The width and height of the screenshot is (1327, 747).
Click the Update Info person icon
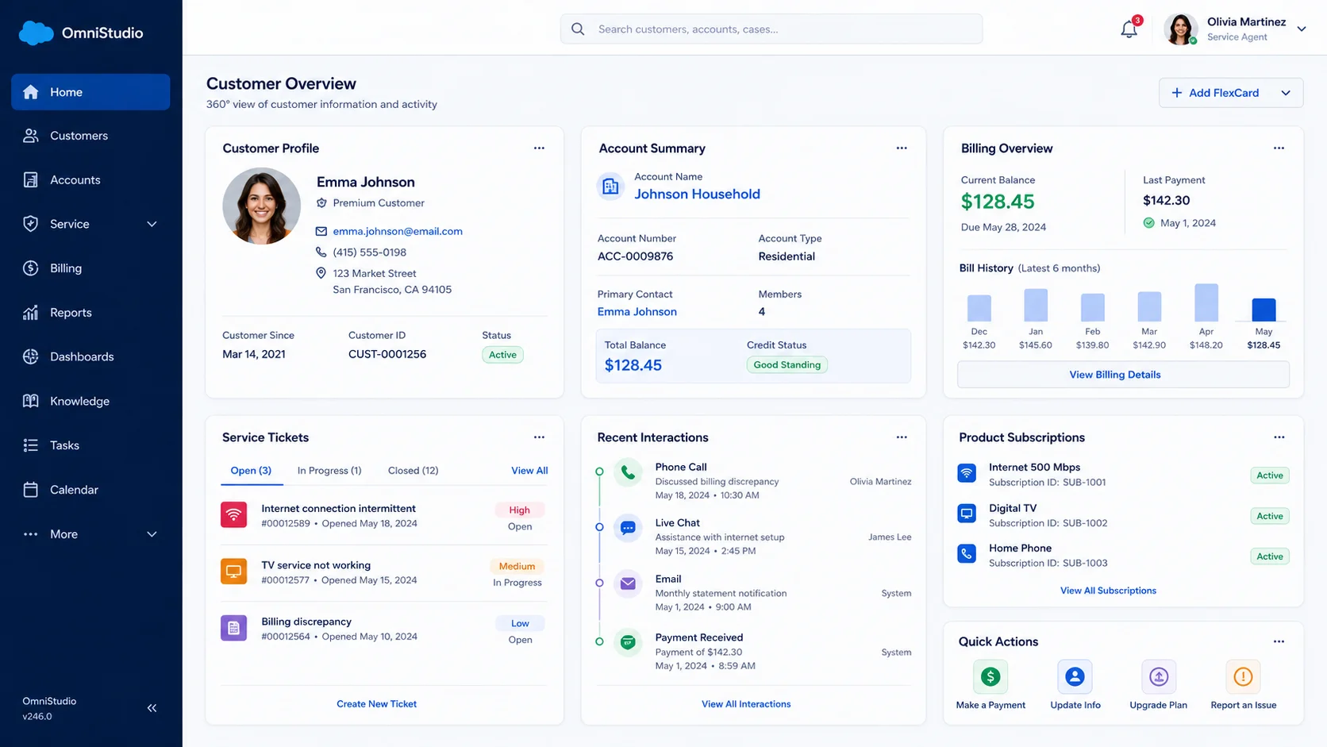1075,677
